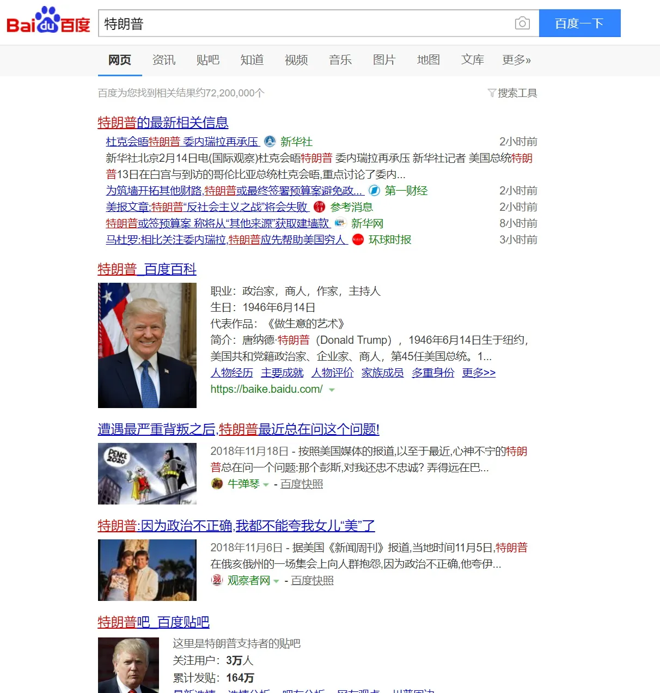Click the 百度一下 search button

point(580,23)
